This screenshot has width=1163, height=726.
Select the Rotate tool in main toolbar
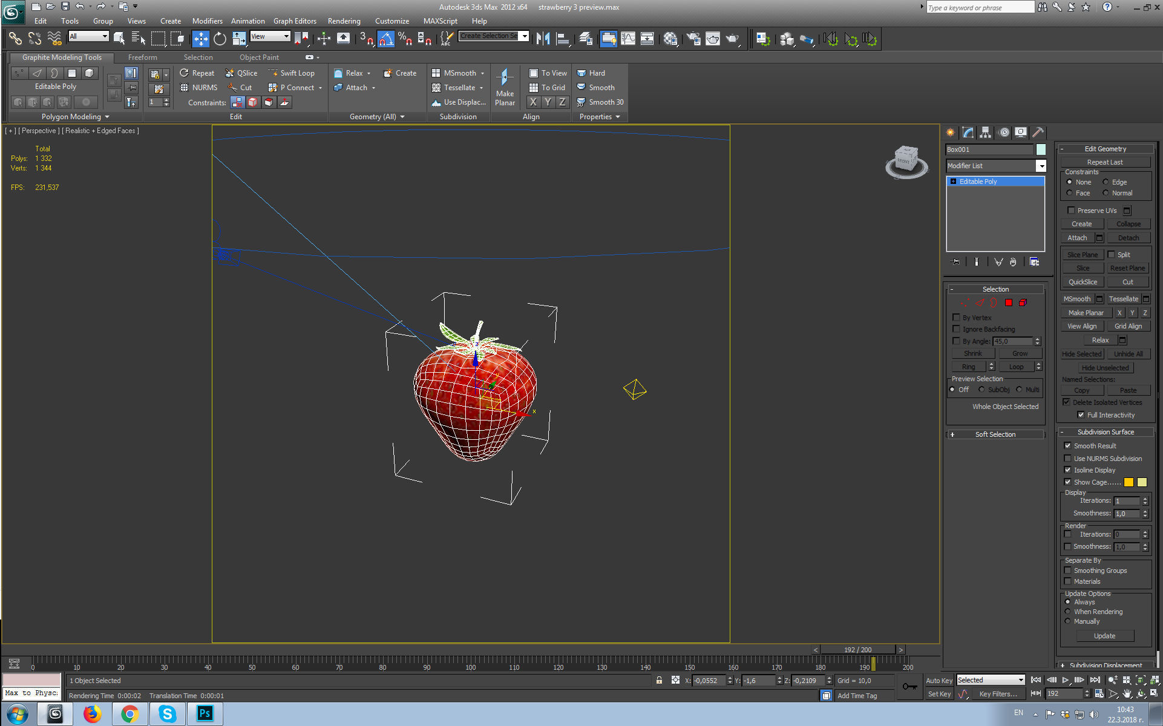click(220, 39)
